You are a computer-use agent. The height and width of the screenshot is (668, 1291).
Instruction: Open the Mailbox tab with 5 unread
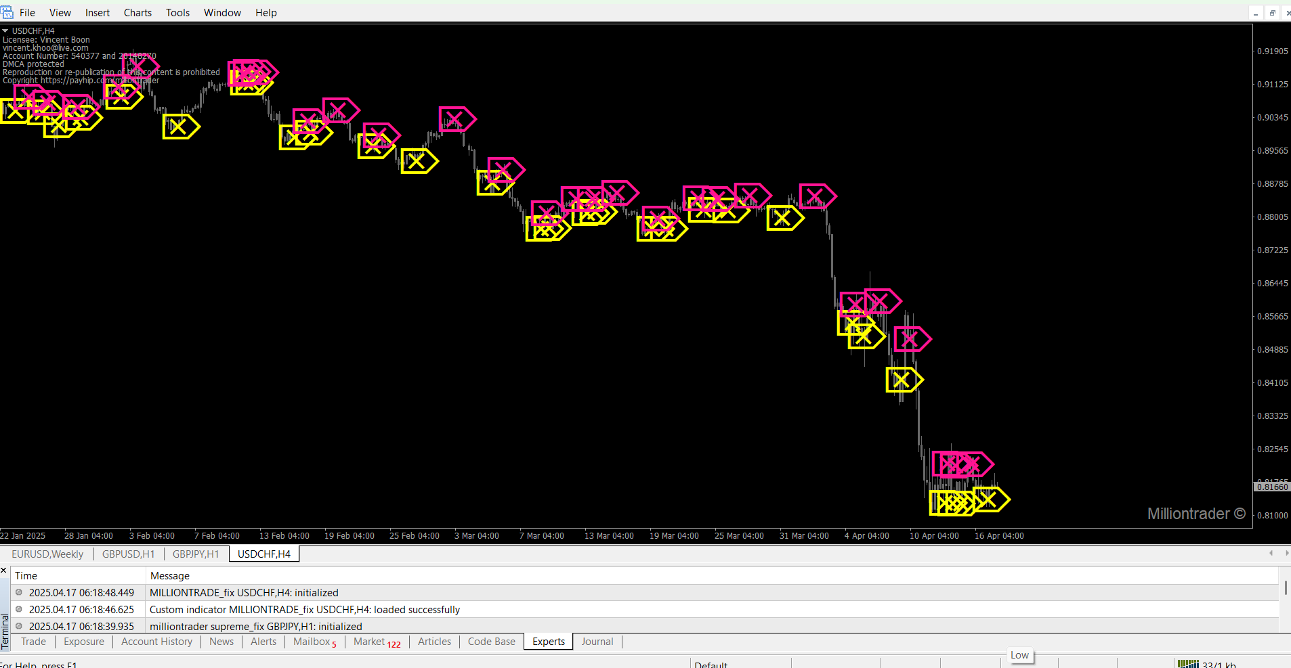314,642
